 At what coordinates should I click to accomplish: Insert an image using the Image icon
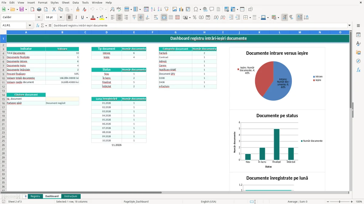(x=175, y=9)
